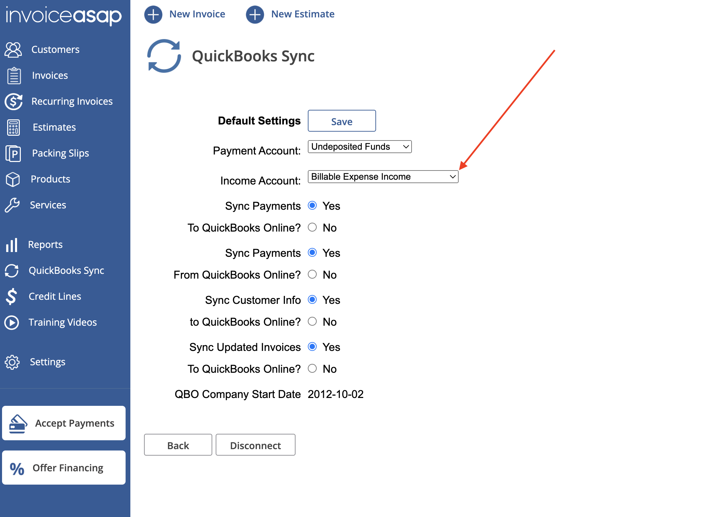Click the Payment Account label
This screenshot has height=517, width=703.
coord(257,151)
